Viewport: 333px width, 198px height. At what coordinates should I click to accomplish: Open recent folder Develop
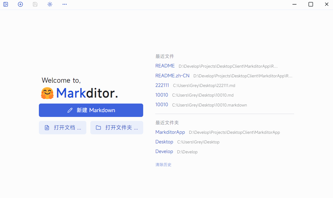[x=164, y=151]
